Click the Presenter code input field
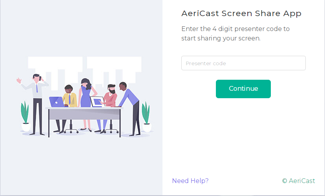Screen dimensions: 325x196 (x=243, y=63)
